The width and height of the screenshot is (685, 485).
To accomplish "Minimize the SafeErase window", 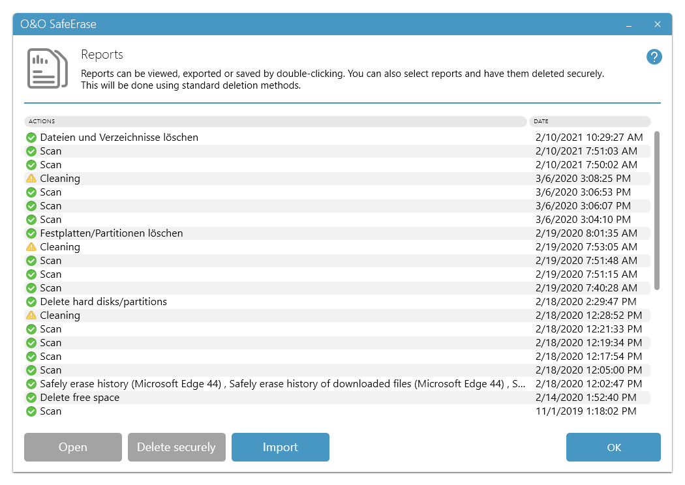I will pos(628,24).
